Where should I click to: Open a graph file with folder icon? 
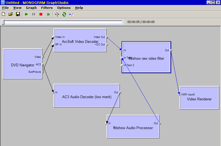10,14
